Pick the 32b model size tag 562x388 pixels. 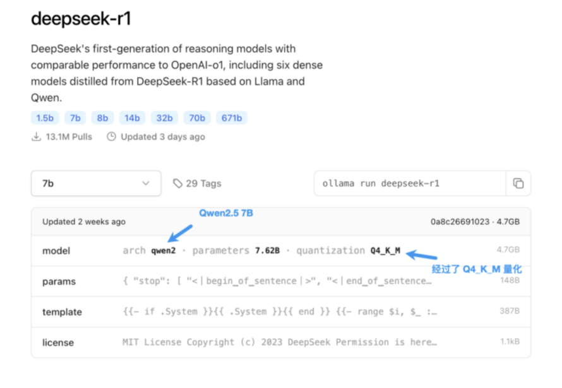tap(164, 118)
